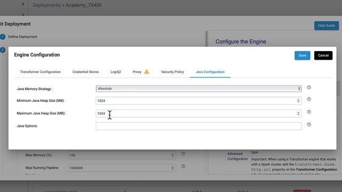
Task: Show help for Java Memory Strategy
Action: point(309,87)
